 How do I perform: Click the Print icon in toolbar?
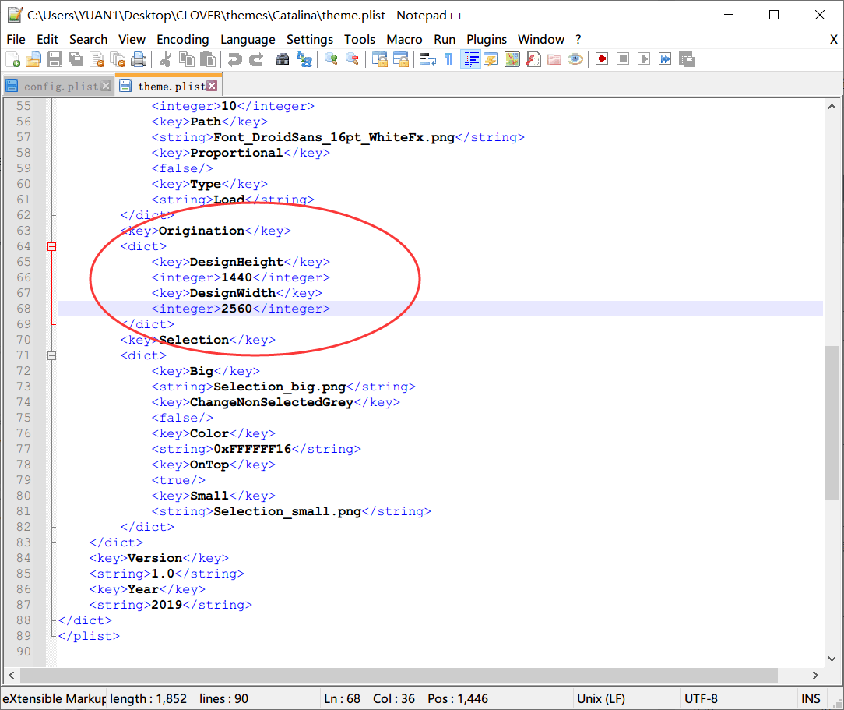tap(139, 59)
